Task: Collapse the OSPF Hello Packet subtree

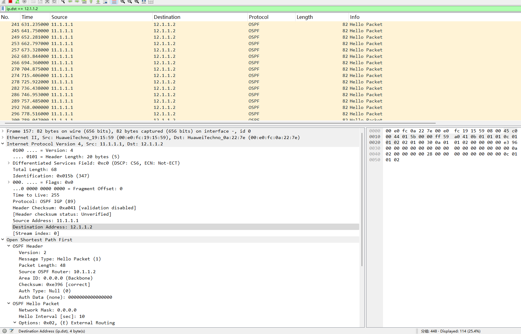Action: click(x=9, y=304)
